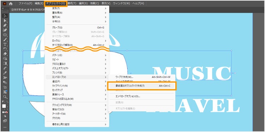Click the エンベロープ(V) menu item
Viewport: 265px width, 132px height.
click(x=77, y=77)
